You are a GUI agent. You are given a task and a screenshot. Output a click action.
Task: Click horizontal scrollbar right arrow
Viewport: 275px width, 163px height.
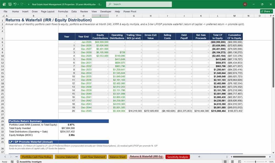[x=270, y=157]
